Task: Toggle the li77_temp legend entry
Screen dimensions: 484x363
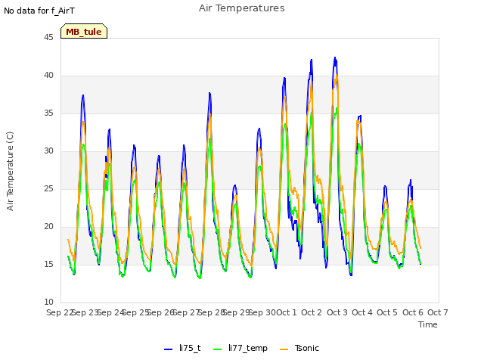Action: [x=240, y=349]
